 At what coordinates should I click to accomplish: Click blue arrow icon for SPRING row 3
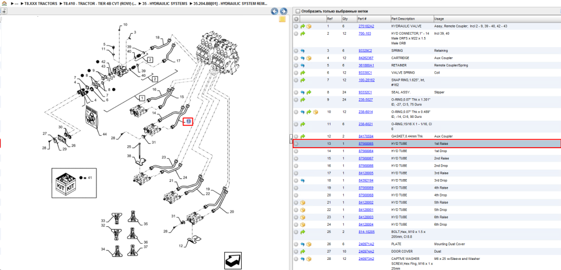pos(302,51)
